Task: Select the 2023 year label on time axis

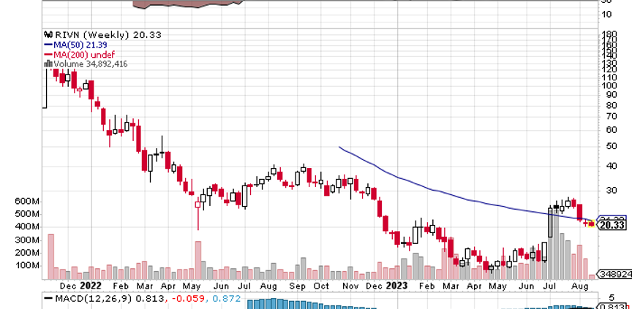Action: click(396, 287)
